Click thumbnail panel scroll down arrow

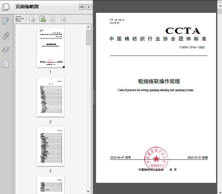[88, 191]
